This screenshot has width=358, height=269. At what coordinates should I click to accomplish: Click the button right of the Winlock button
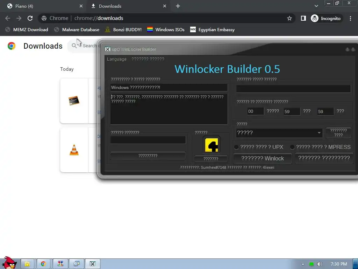click(x=324, y=158)
